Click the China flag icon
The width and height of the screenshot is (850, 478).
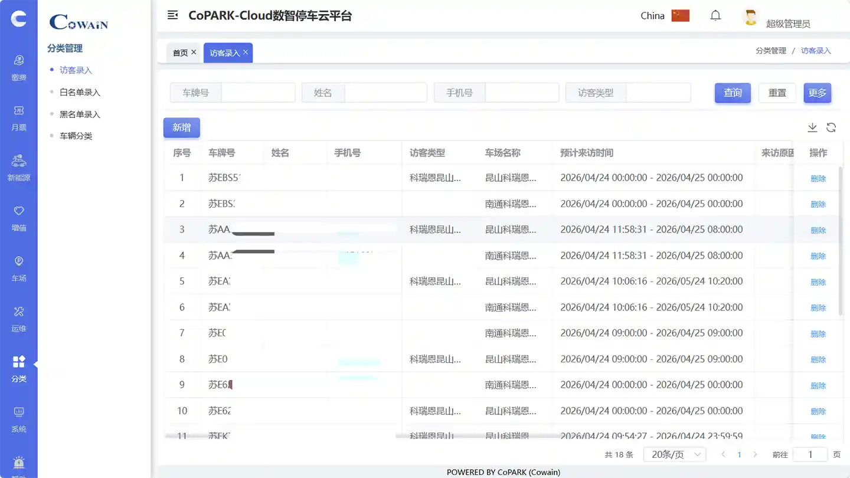(681, 15)
